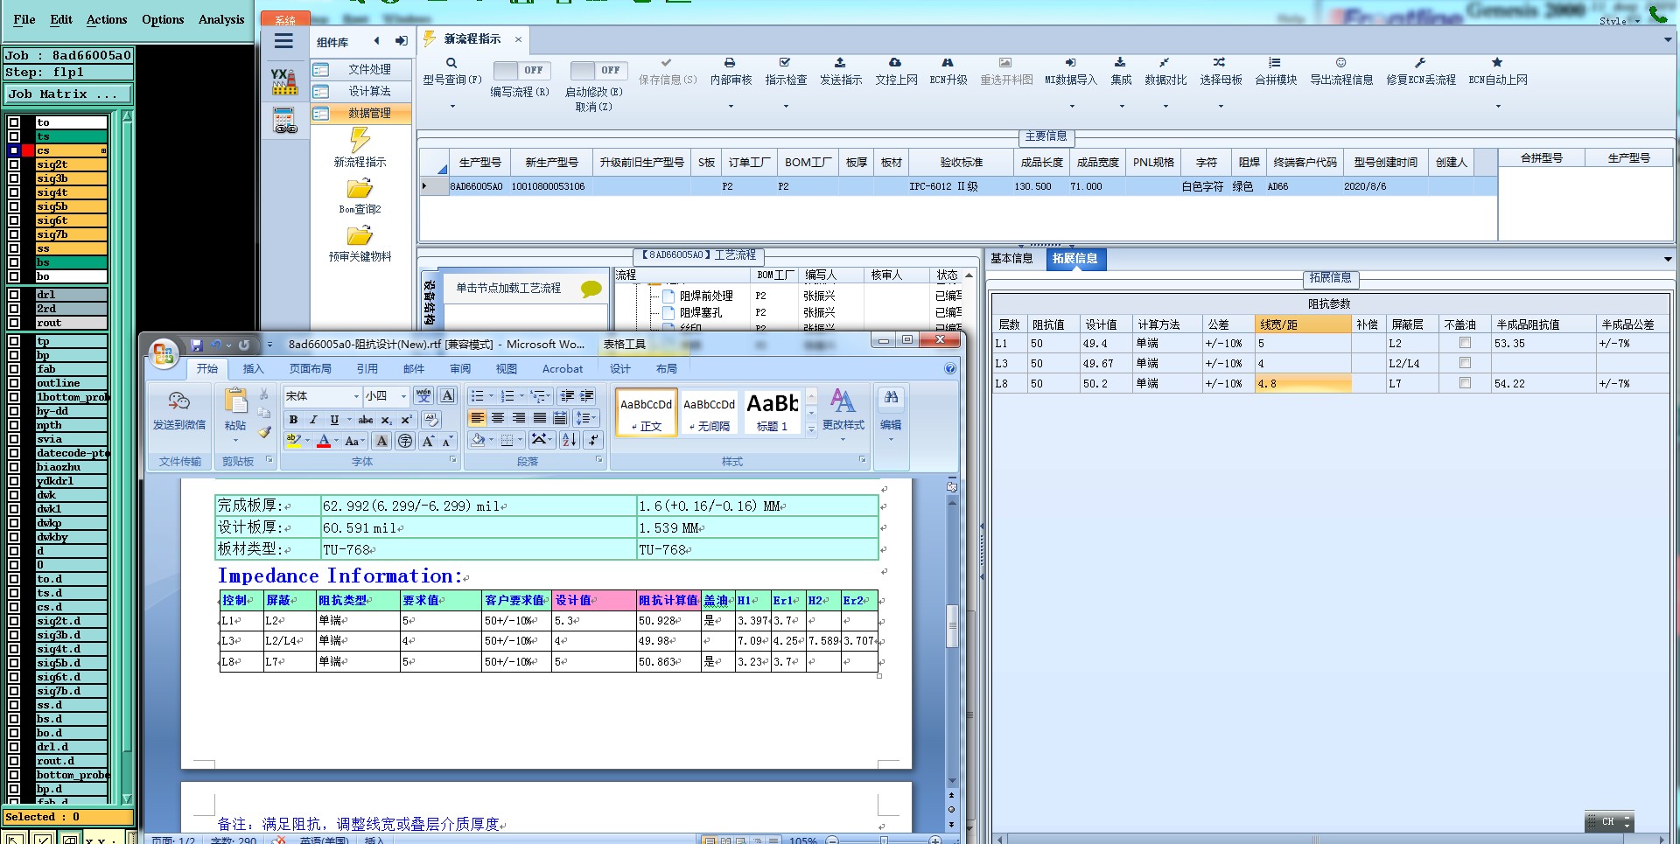Click the 内部审核 printer icon
The height and width of the screenshot is (844, 1680).
(730, 63)
